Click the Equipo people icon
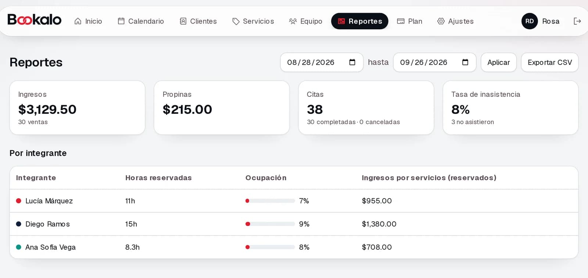This screenshot has width=588, height=278. coord(293,21)
